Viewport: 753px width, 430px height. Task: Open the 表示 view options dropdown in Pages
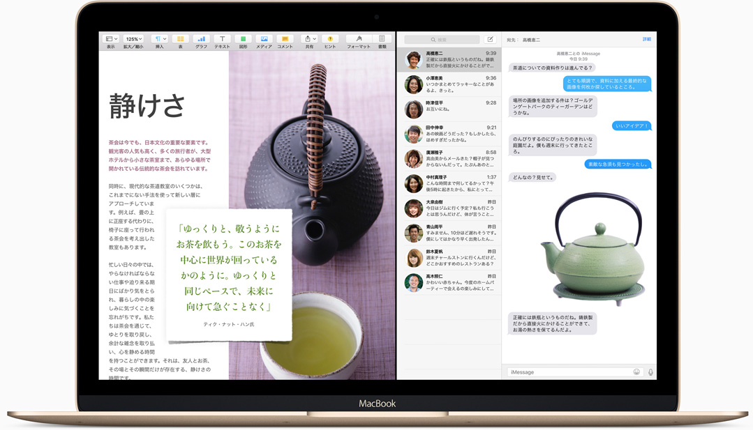point(111,39)
